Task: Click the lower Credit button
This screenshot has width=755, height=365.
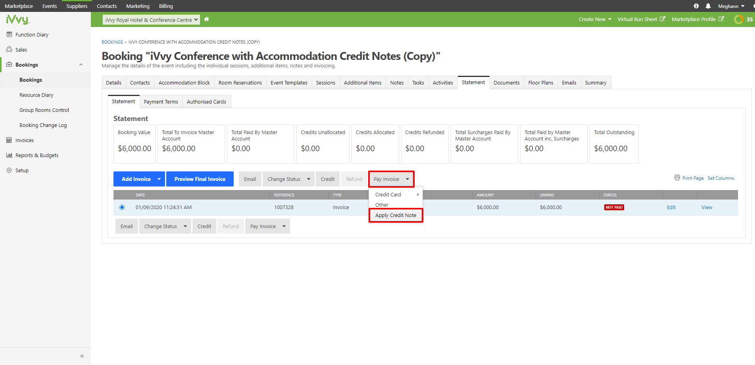Action: pos(204,226)
